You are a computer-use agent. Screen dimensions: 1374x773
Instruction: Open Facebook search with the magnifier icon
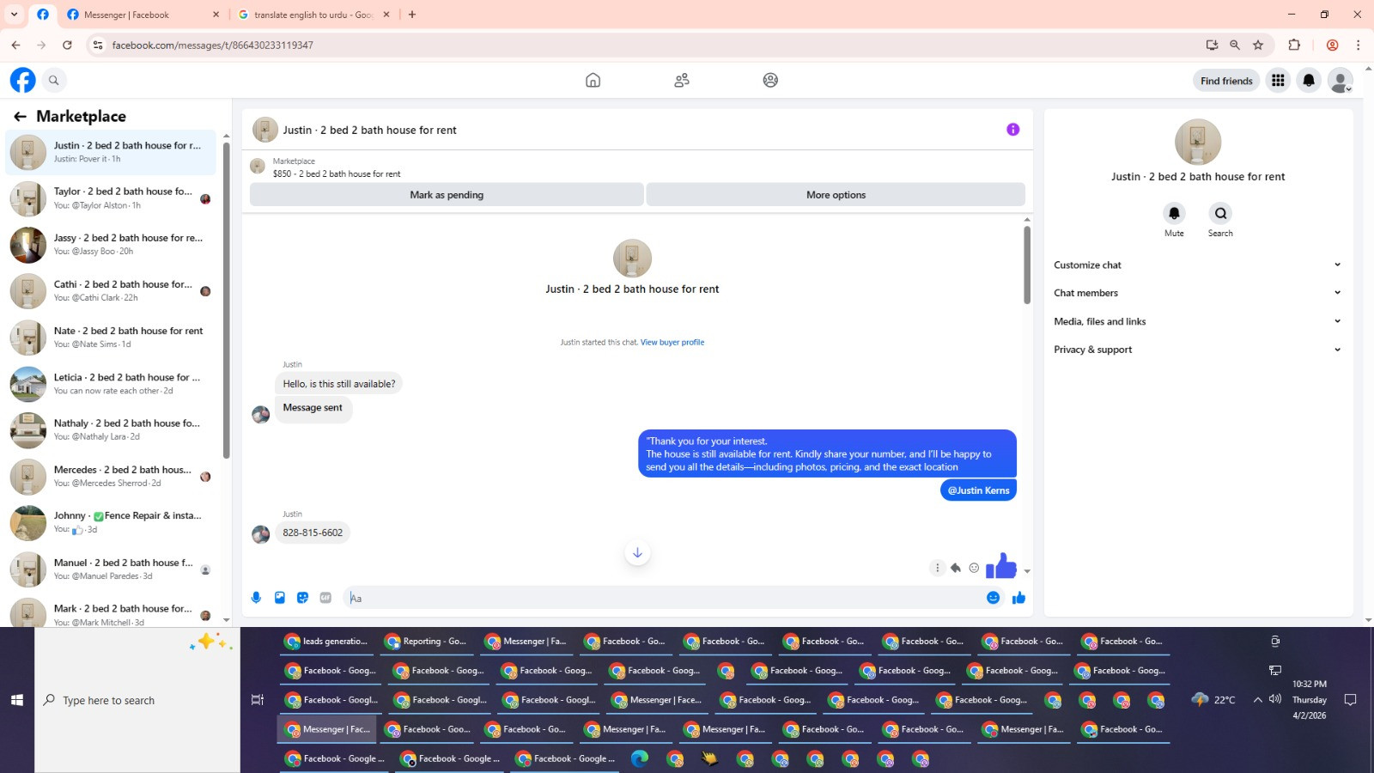(54, 80)
